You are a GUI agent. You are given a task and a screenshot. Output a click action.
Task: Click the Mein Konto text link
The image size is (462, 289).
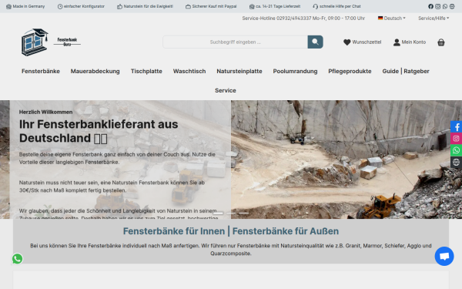(x=413, y=42)
